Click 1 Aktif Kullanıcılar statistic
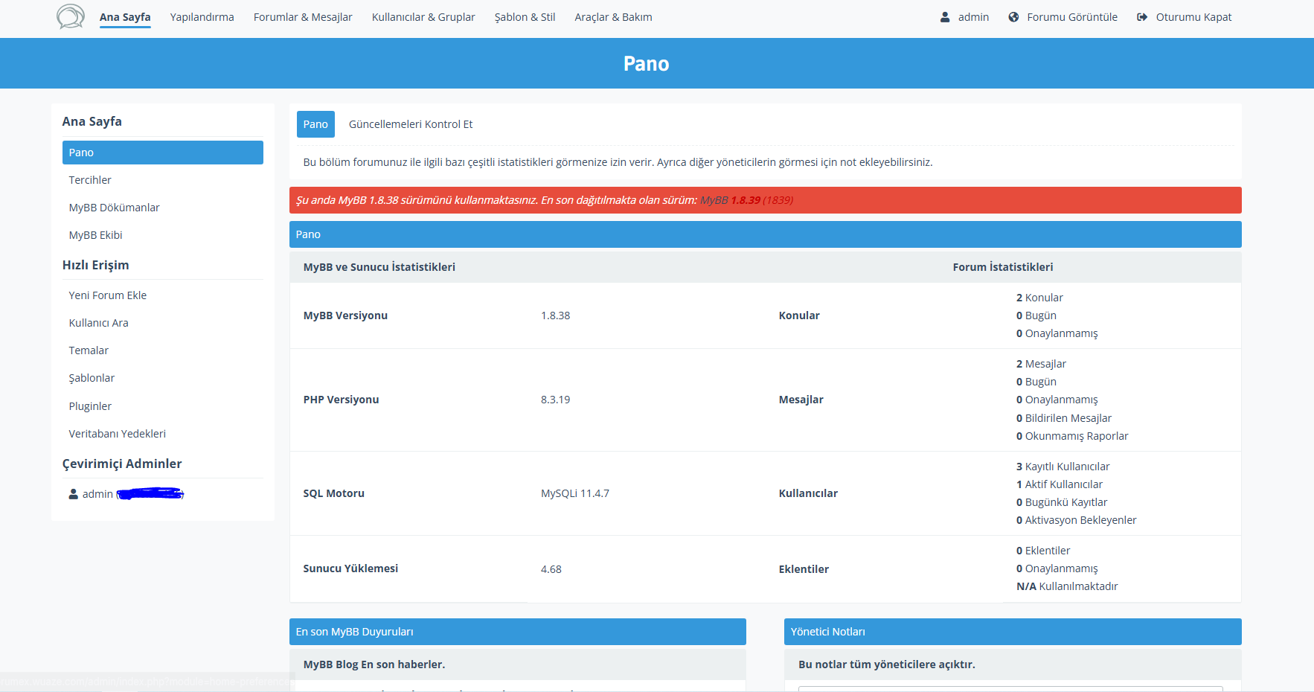Image resolution: width=1314 pixels, height=692 pixels. coord(1060,484)
